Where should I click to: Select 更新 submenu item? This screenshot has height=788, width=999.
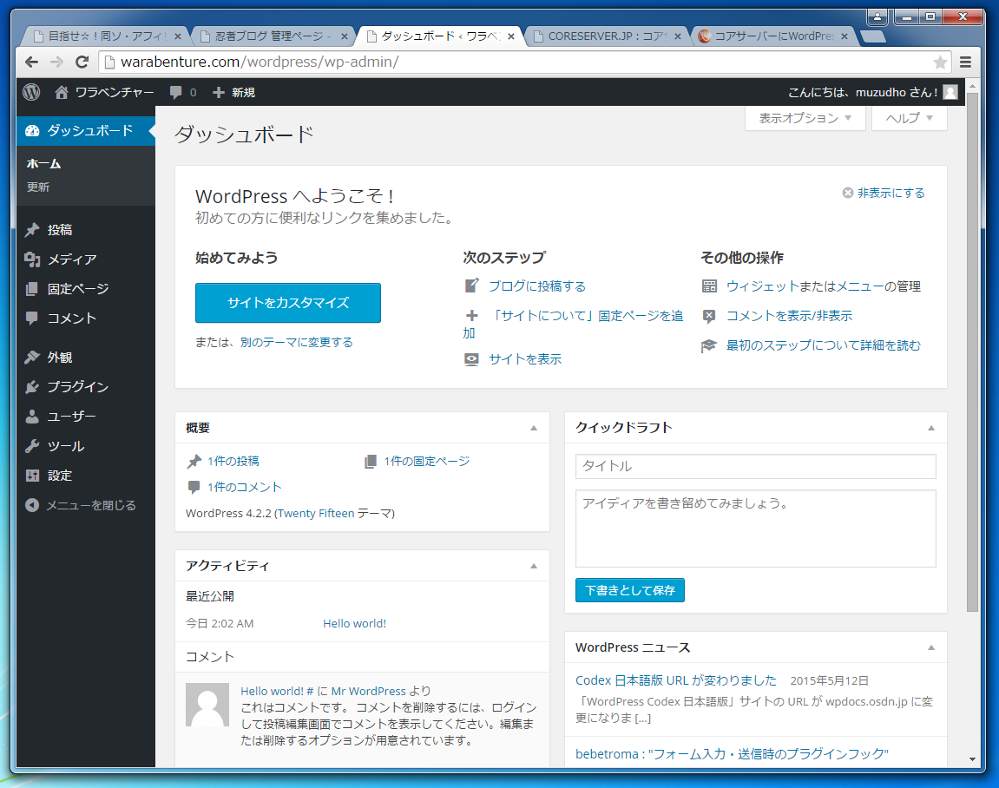[x=38, y=187]
